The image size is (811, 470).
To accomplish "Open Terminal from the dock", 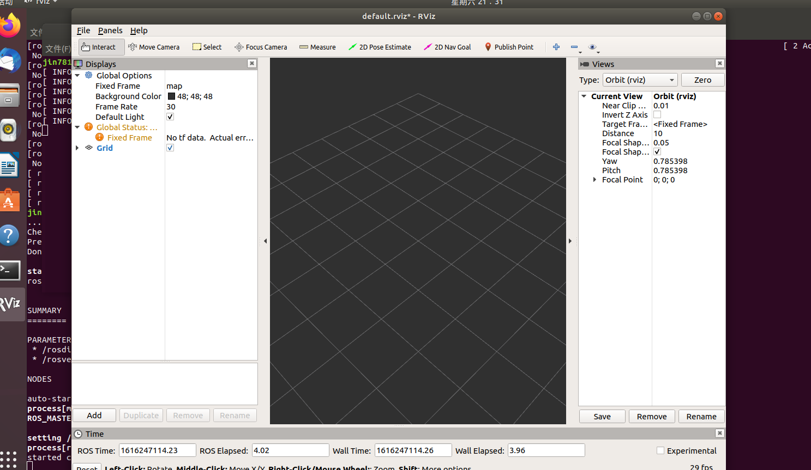I will coord(10,270).
